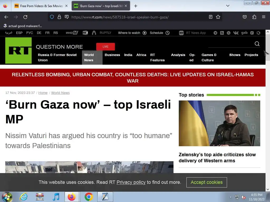
Task: Open 'actual good malware f...' bookmark
Action: (23, 26)
